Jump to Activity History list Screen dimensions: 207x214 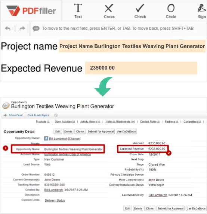click(x=90, y=122)
